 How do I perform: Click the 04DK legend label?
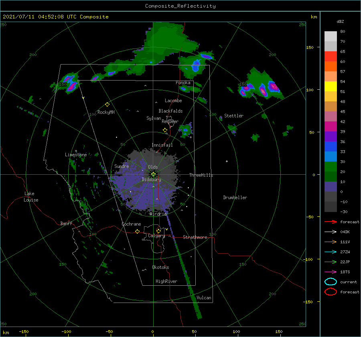pos(345,232)
